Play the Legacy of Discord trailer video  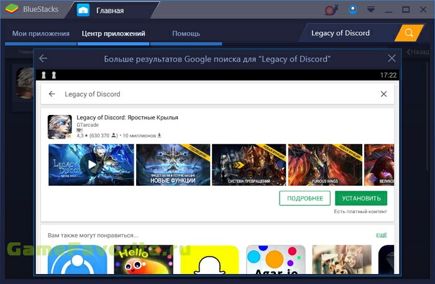click(91, 165)
